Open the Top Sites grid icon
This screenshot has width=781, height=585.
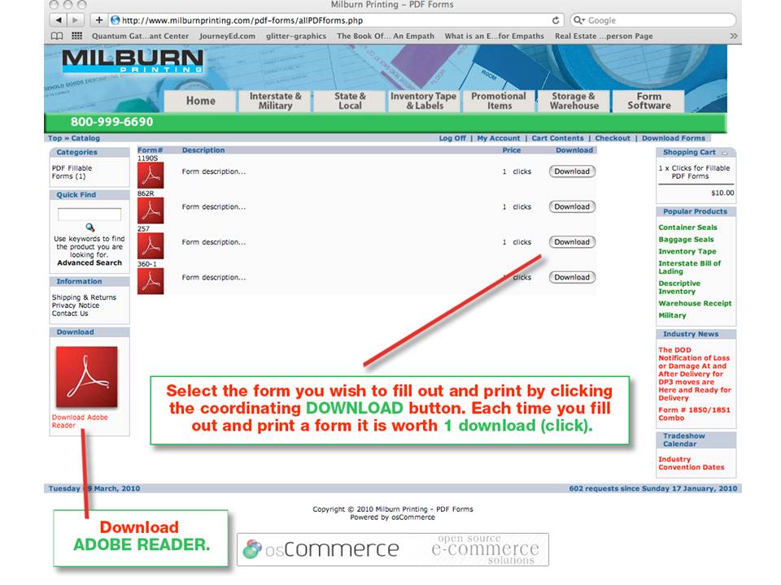[76, 36]
